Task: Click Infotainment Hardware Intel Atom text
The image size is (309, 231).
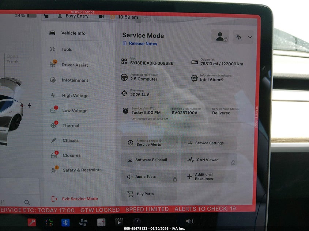Action: tap(212, 80)
